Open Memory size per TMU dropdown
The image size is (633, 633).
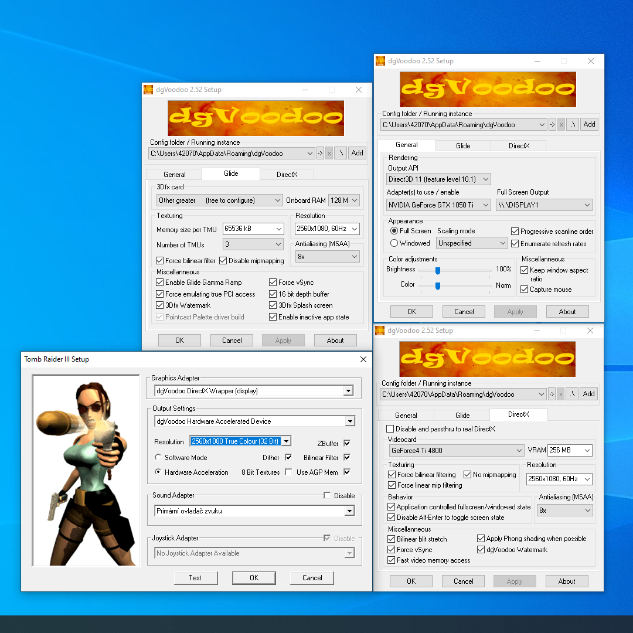tap(254, 229)
